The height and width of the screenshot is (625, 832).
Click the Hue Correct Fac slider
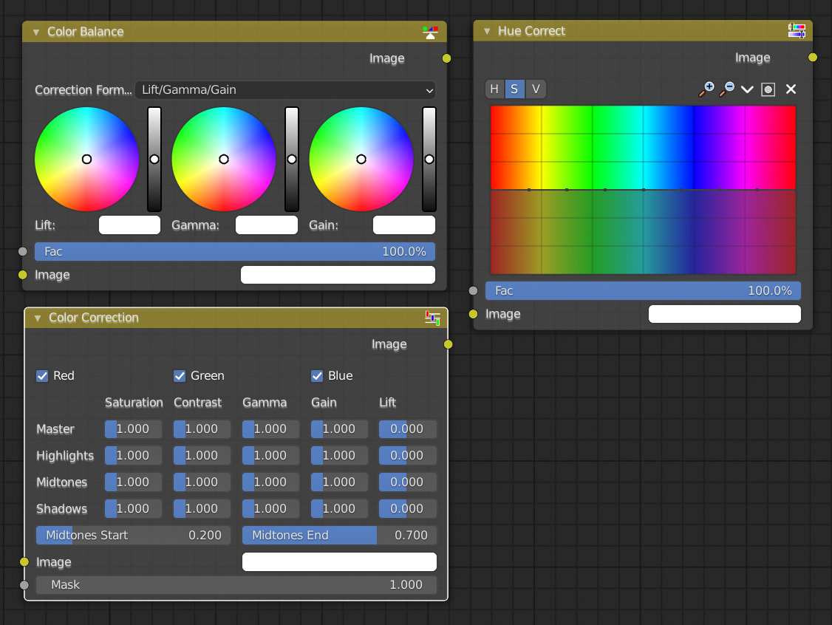coord(643,291)
